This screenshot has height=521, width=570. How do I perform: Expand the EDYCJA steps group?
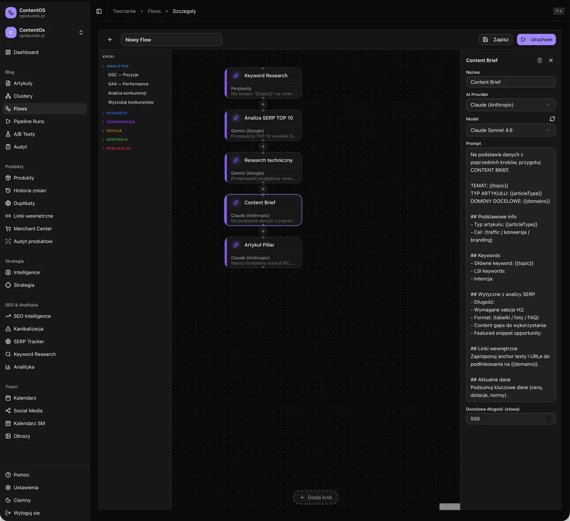coord(112,131)
